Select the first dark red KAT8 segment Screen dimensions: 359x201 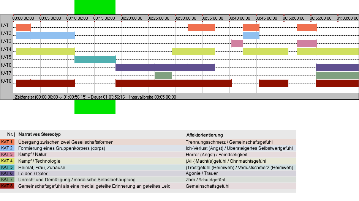coord(45,83)
